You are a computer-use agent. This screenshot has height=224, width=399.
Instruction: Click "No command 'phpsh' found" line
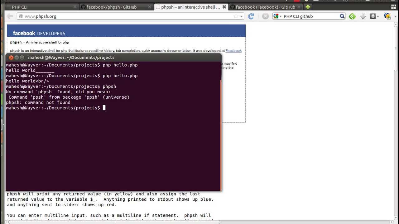[x=58, y=92]
